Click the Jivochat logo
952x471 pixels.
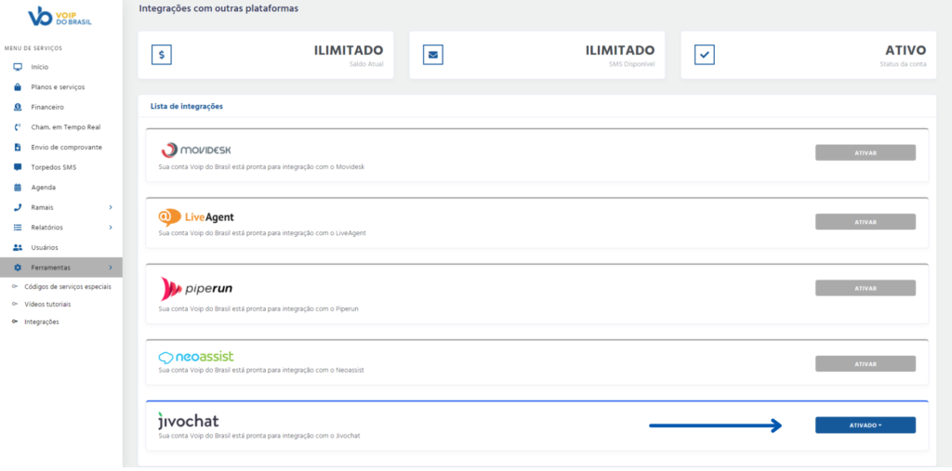(x=188, y=421)
